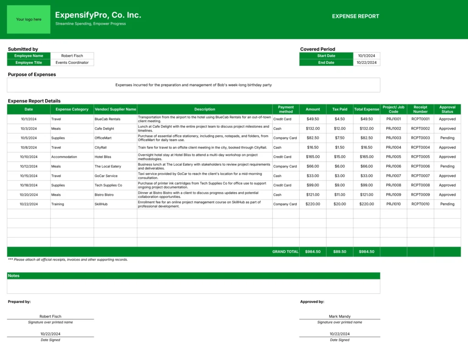Select the Date column header
The width and height of the screenshot is (468, 343).
coord(29,109)
